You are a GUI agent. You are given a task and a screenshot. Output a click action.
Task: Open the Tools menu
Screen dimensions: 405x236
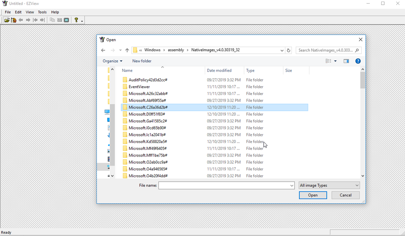[42, 12]
